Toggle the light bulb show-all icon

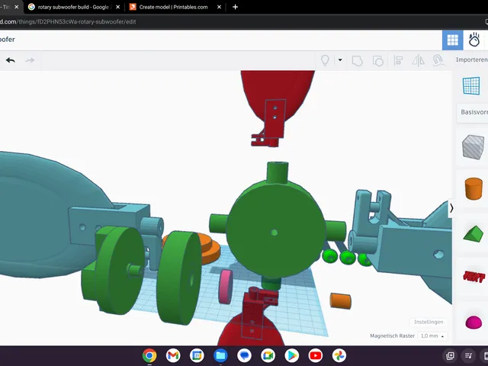click(x=325, y=60)
